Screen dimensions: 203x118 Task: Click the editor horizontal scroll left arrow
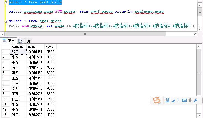tap(2, 34)
